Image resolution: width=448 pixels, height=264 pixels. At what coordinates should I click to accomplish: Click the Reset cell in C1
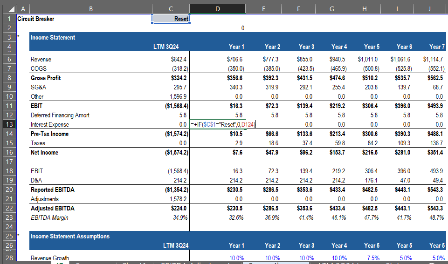pyautogui.click(x=171, y=19)
